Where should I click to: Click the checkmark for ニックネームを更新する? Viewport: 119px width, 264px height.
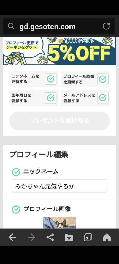pyautogui.click(x=51, y=79)
